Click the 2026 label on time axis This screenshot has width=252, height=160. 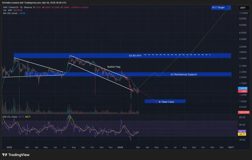coord(120,147)
